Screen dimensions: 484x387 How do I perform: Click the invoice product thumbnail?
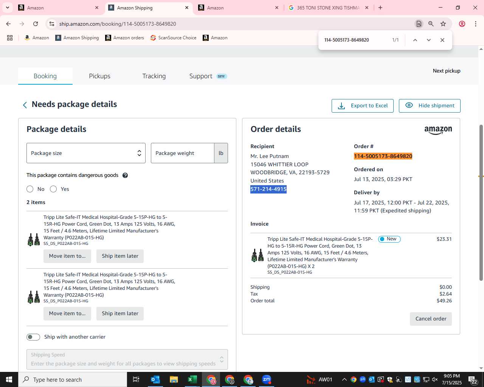[x=258, y=255]
